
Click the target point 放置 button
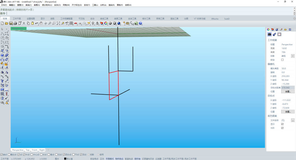288,112
